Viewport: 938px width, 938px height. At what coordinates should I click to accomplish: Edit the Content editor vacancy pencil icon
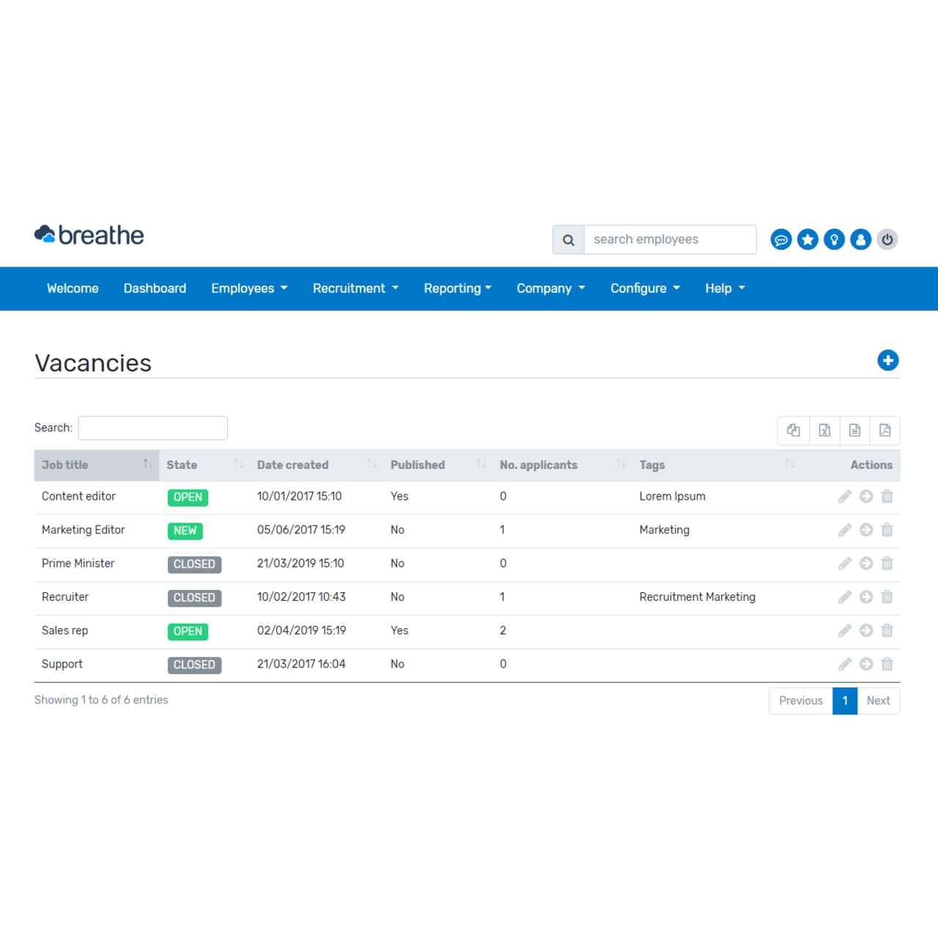pos(845,497)
